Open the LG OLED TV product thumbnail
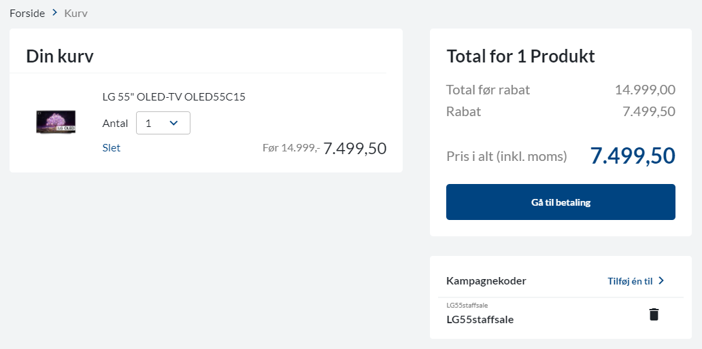Viewport: 702px width, 349px height. tap(56, 121)
